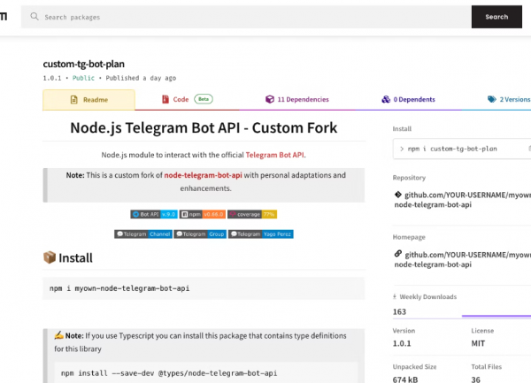The height and width of the screenshot is (383, 531).
Task: Open the 2 Versions tab
Action: (509, 99)
